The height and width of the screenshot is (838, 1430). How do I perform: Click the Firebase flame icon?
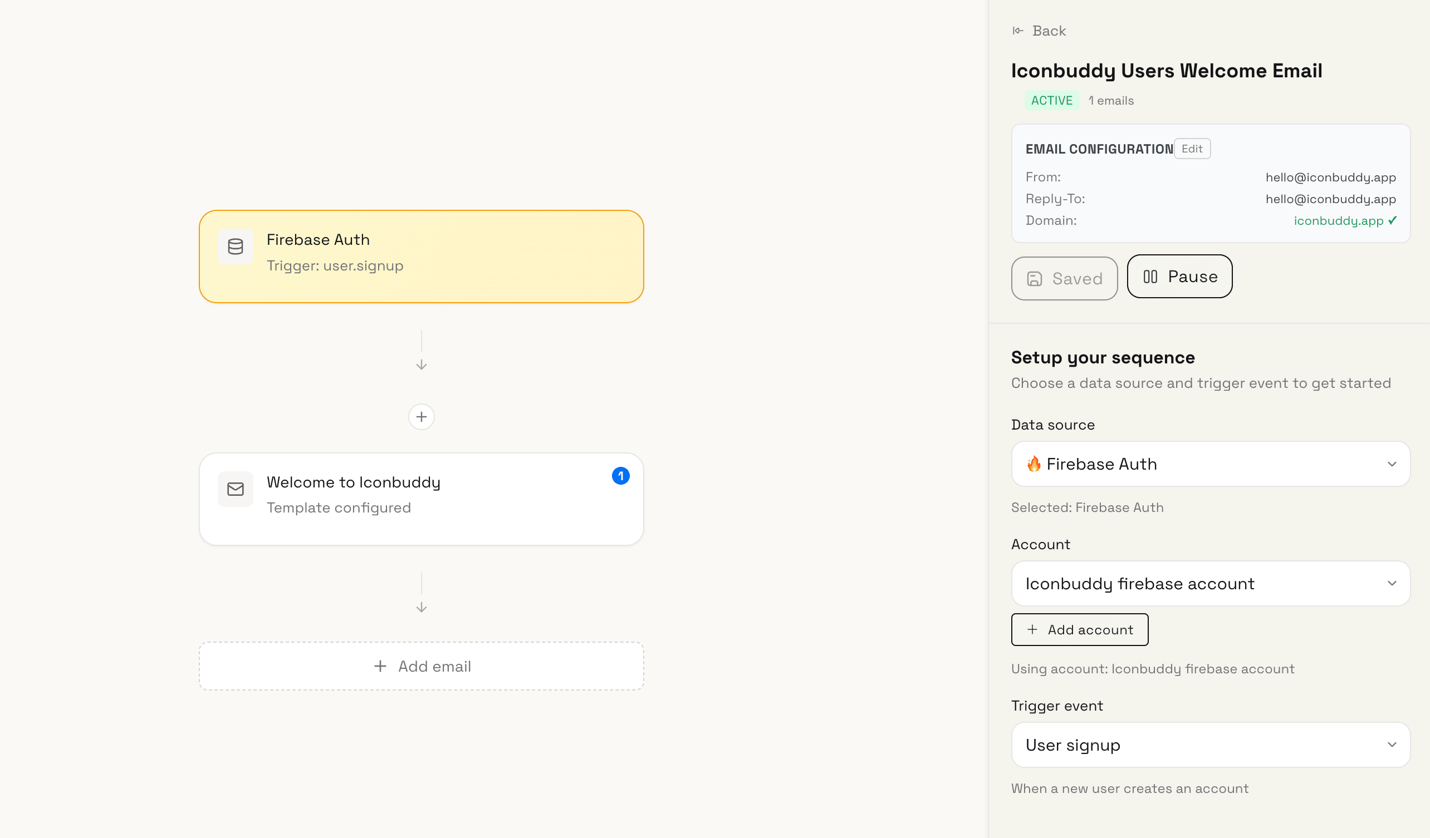(1034, 464)
